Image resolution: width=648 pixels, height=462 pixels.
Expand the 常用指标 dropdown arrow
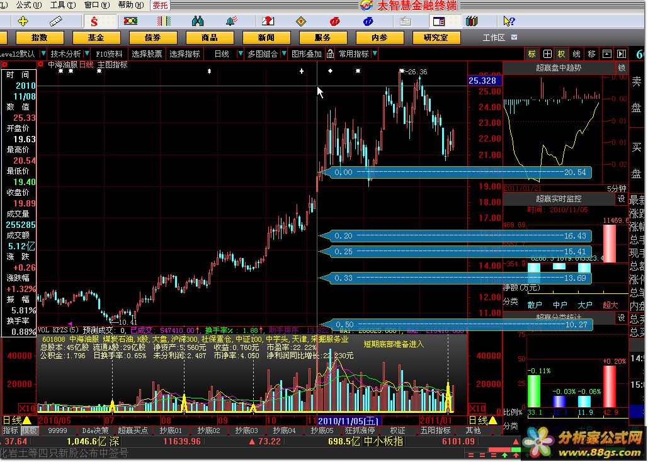coord(375,54)
